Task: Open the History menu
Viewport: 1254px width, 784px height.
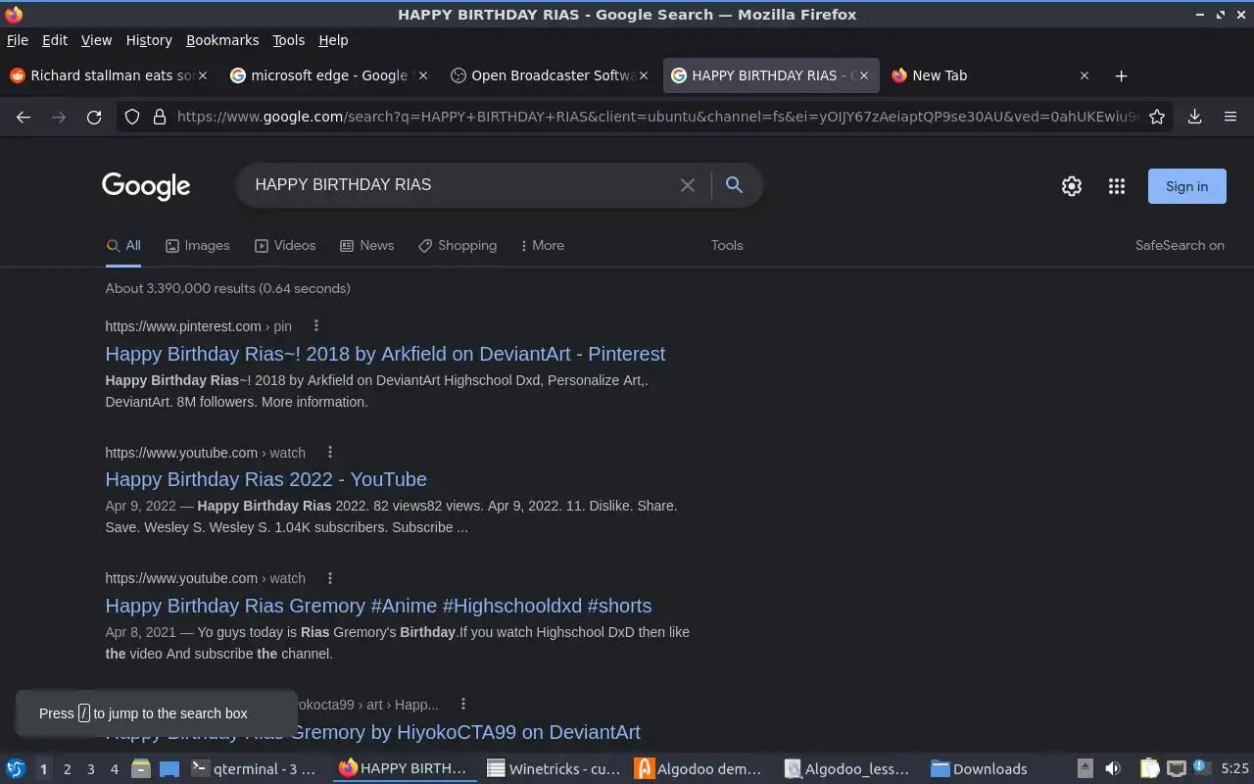Action: tap(149, 40)
